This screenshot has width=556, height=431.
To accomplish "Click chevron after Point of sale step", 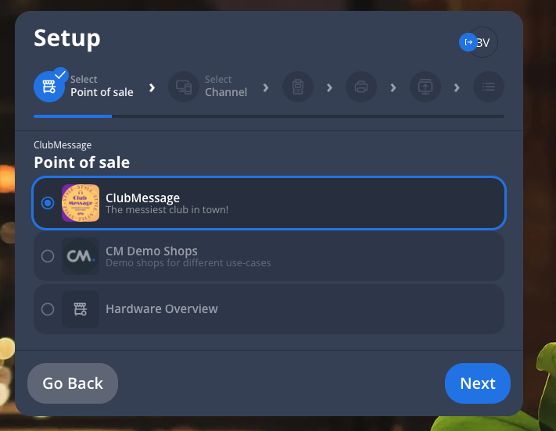I will click(x=152, y=87).
